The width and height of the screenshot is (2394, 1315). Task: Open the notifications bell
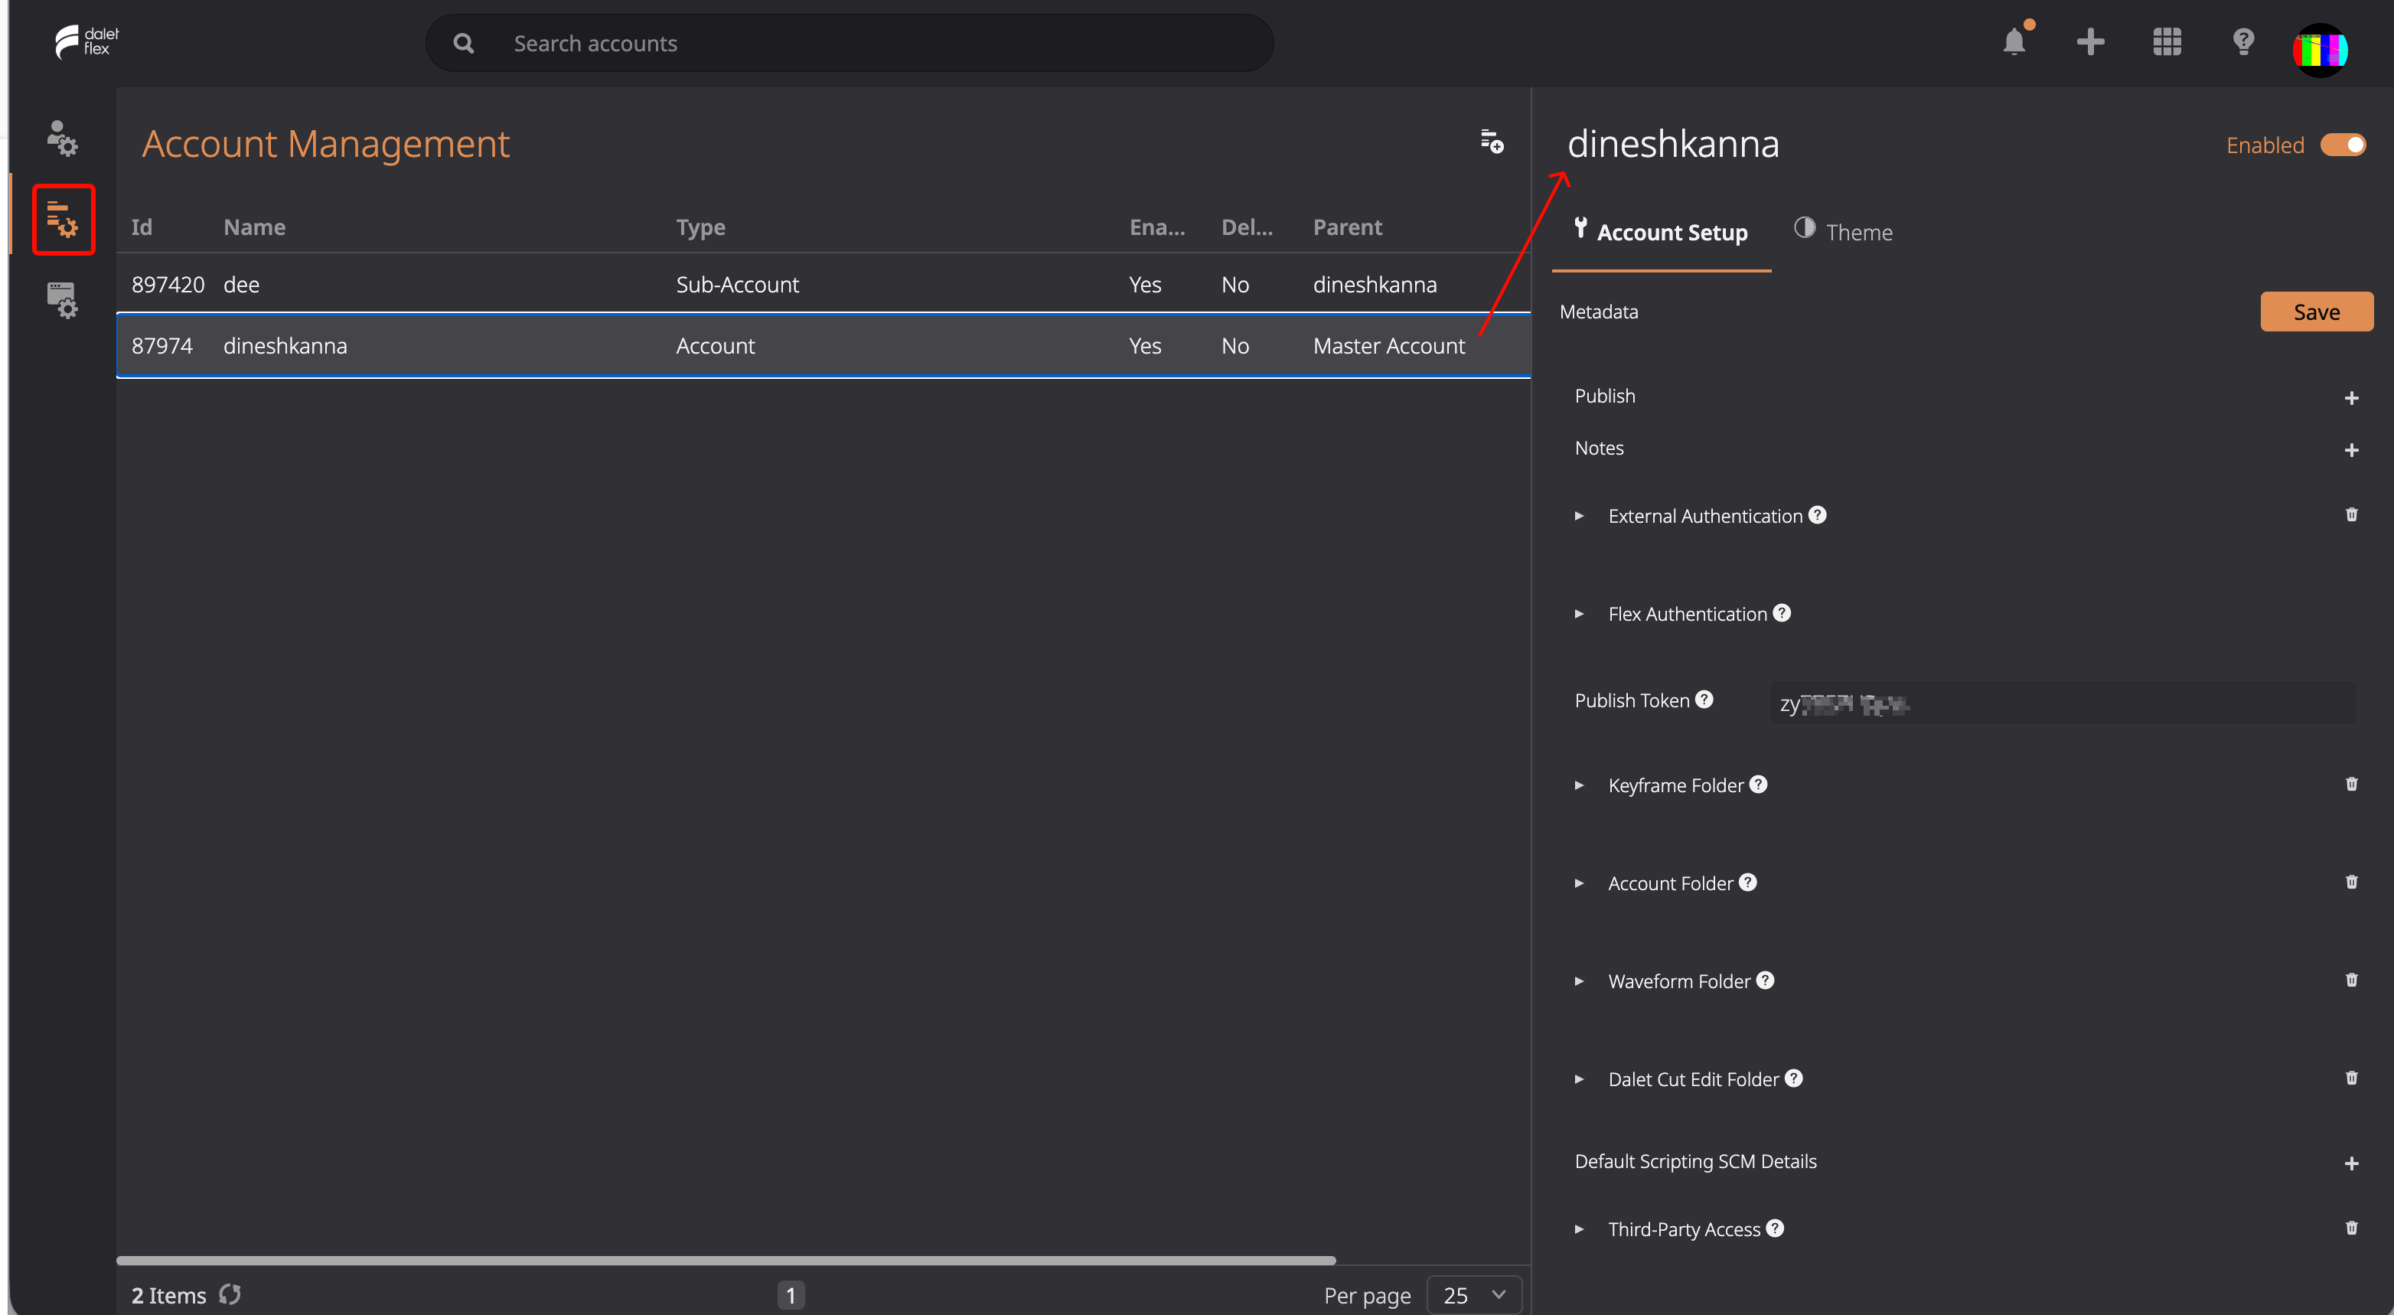(2014, 42)
